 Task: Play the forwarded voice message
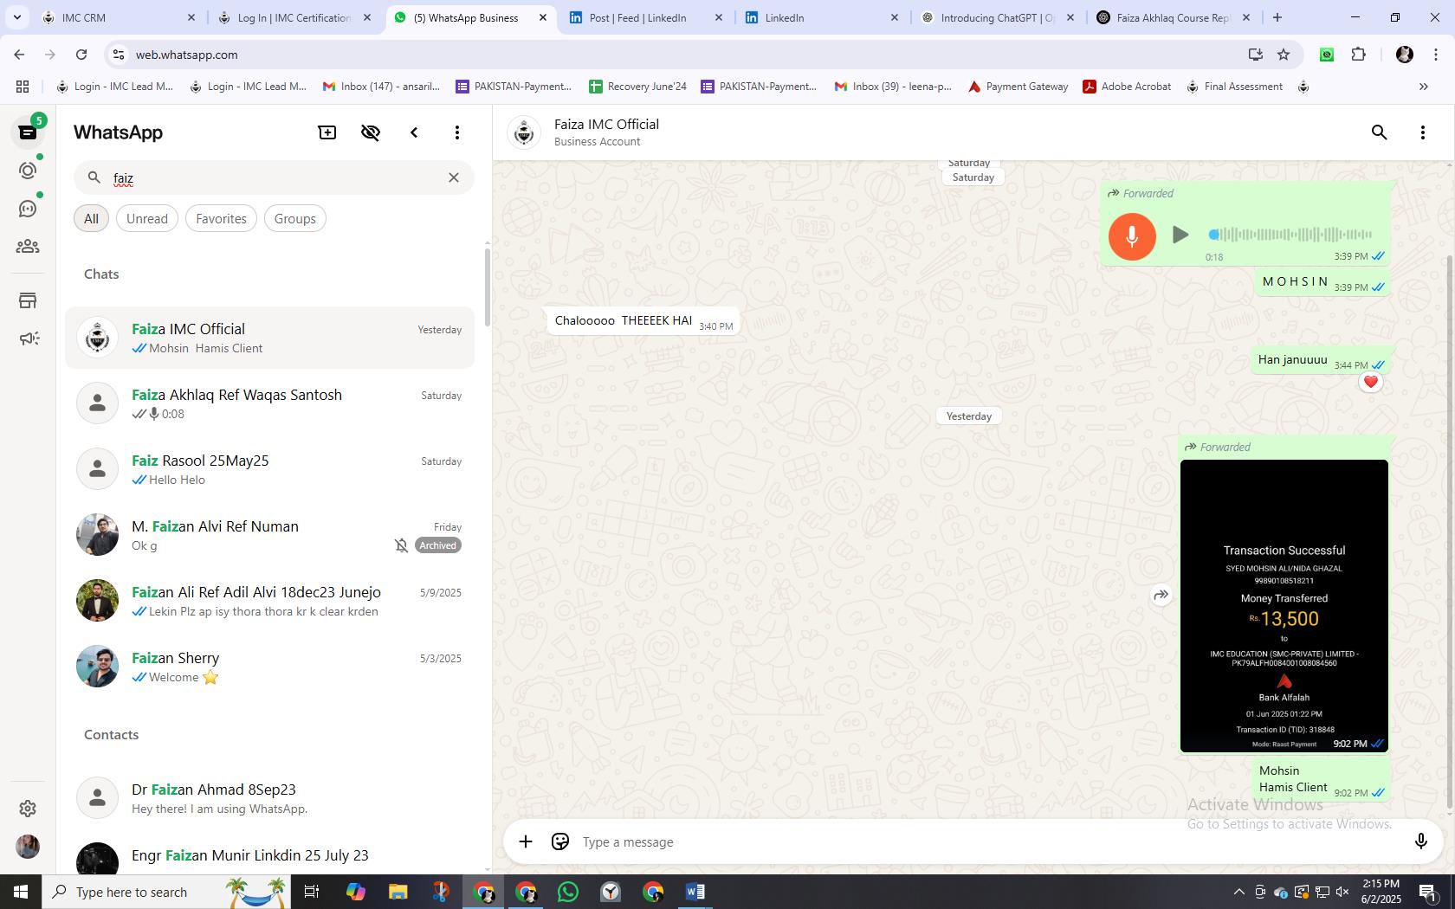coord(1180,235)
